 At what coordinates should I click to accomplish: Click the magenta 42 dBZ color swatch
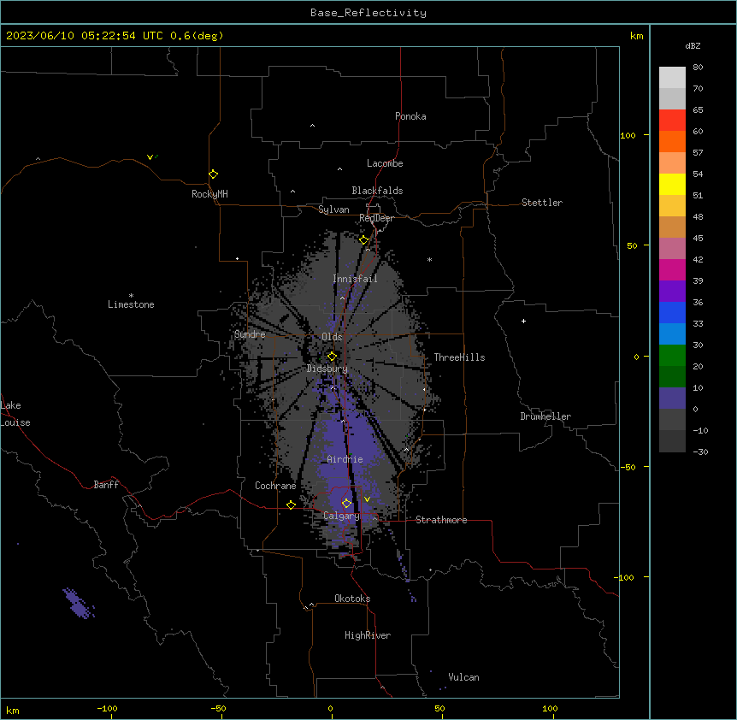tap(672, 269)
